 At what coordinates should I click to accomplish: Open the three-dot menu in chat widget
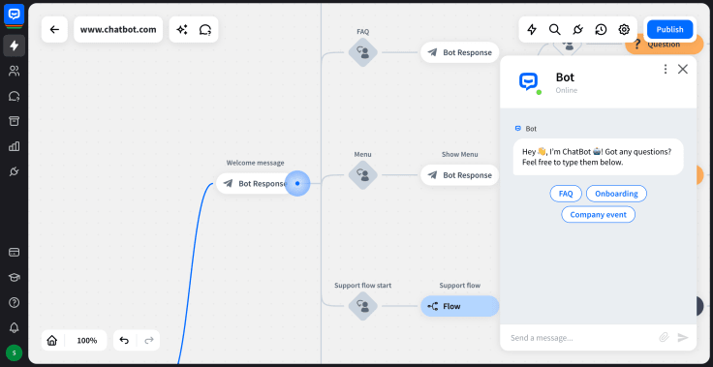tap(666, 69)
